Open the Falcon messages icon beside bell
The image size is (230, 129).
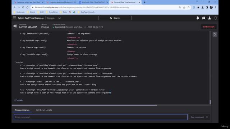coord(204,18)
